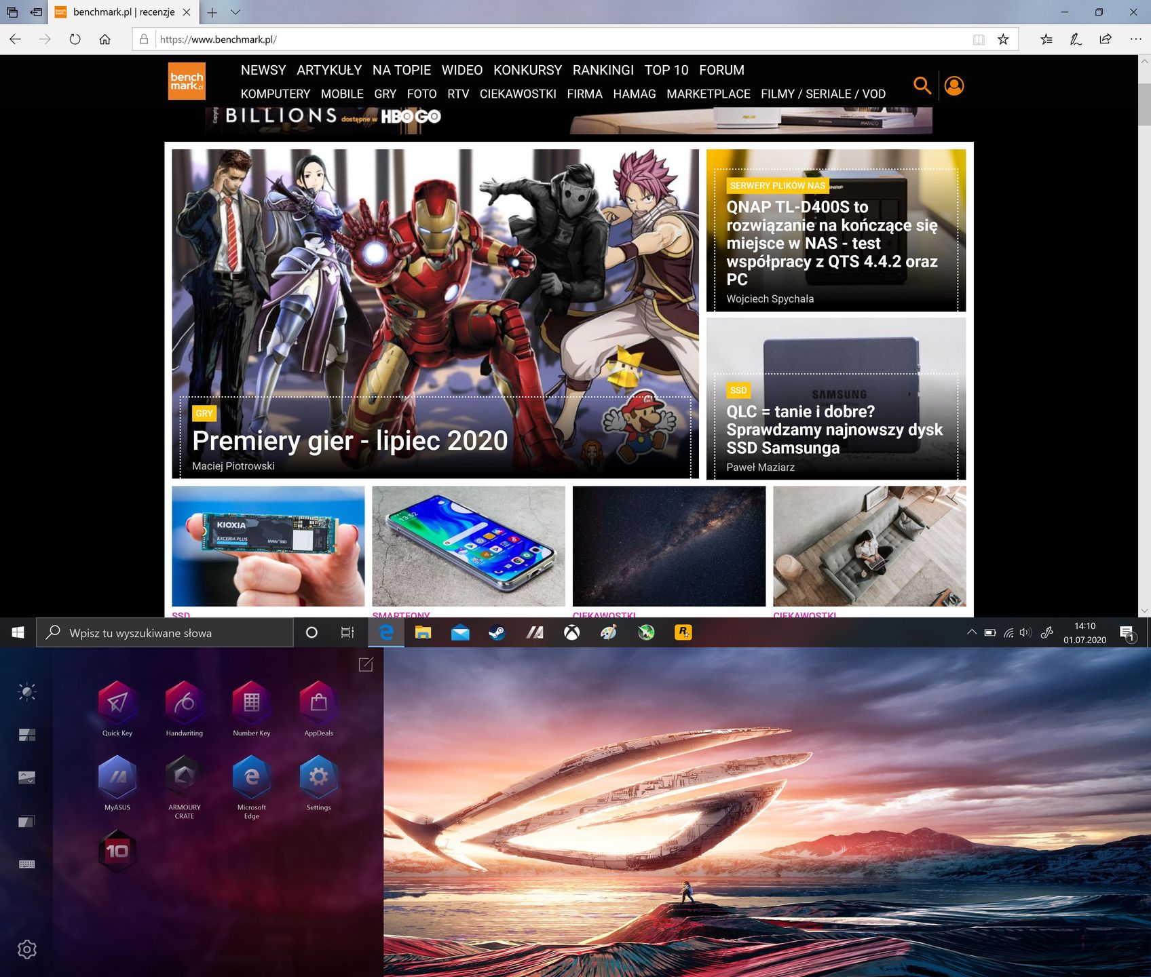This screenshot has height=977, width=1151.
Task: Click the Windows search box
Action: tap(165, 632)
